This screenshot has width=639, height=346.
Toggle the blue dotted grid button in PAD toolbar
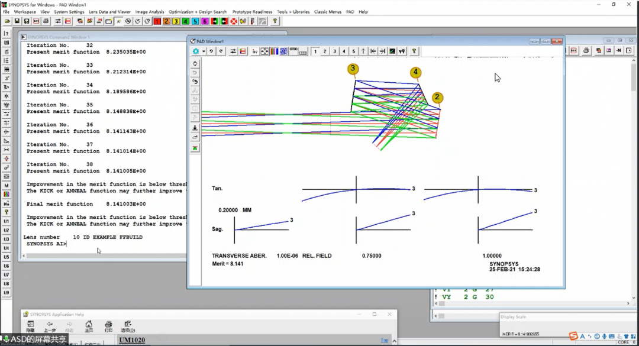tap(283, 51)
